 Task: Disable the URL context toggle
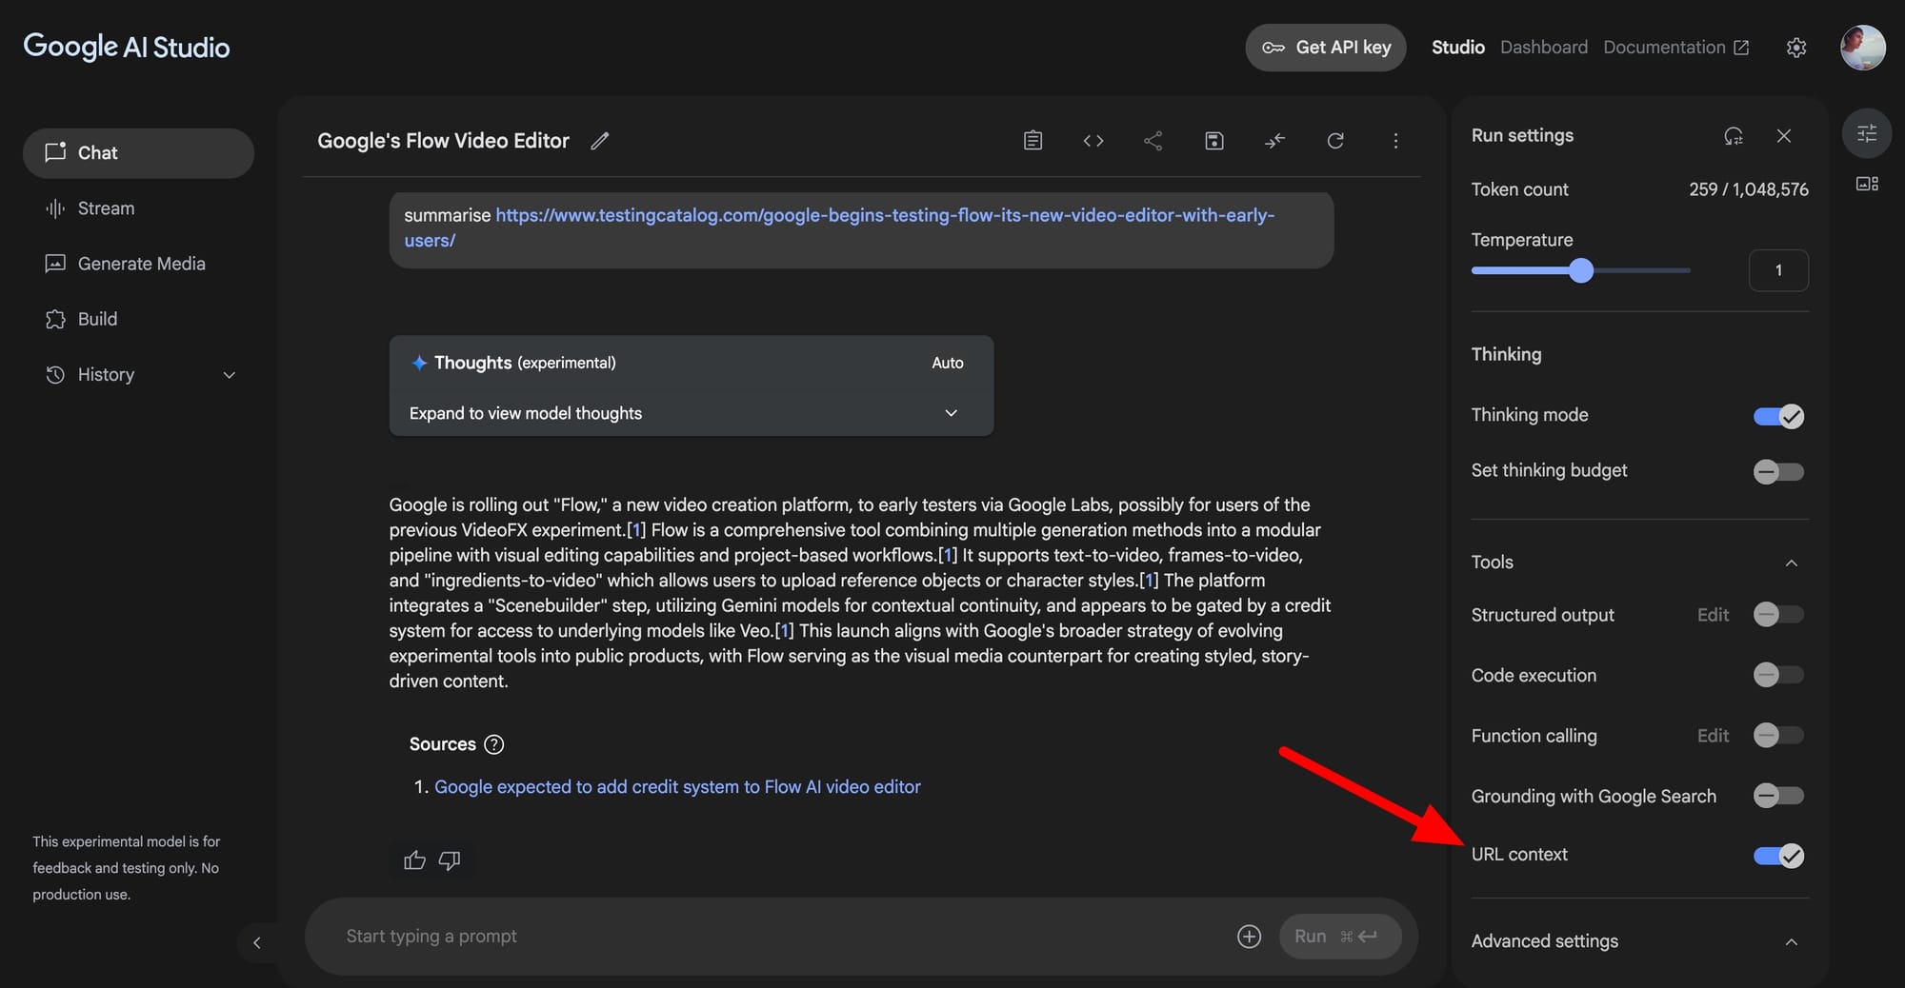point(1778,856)
